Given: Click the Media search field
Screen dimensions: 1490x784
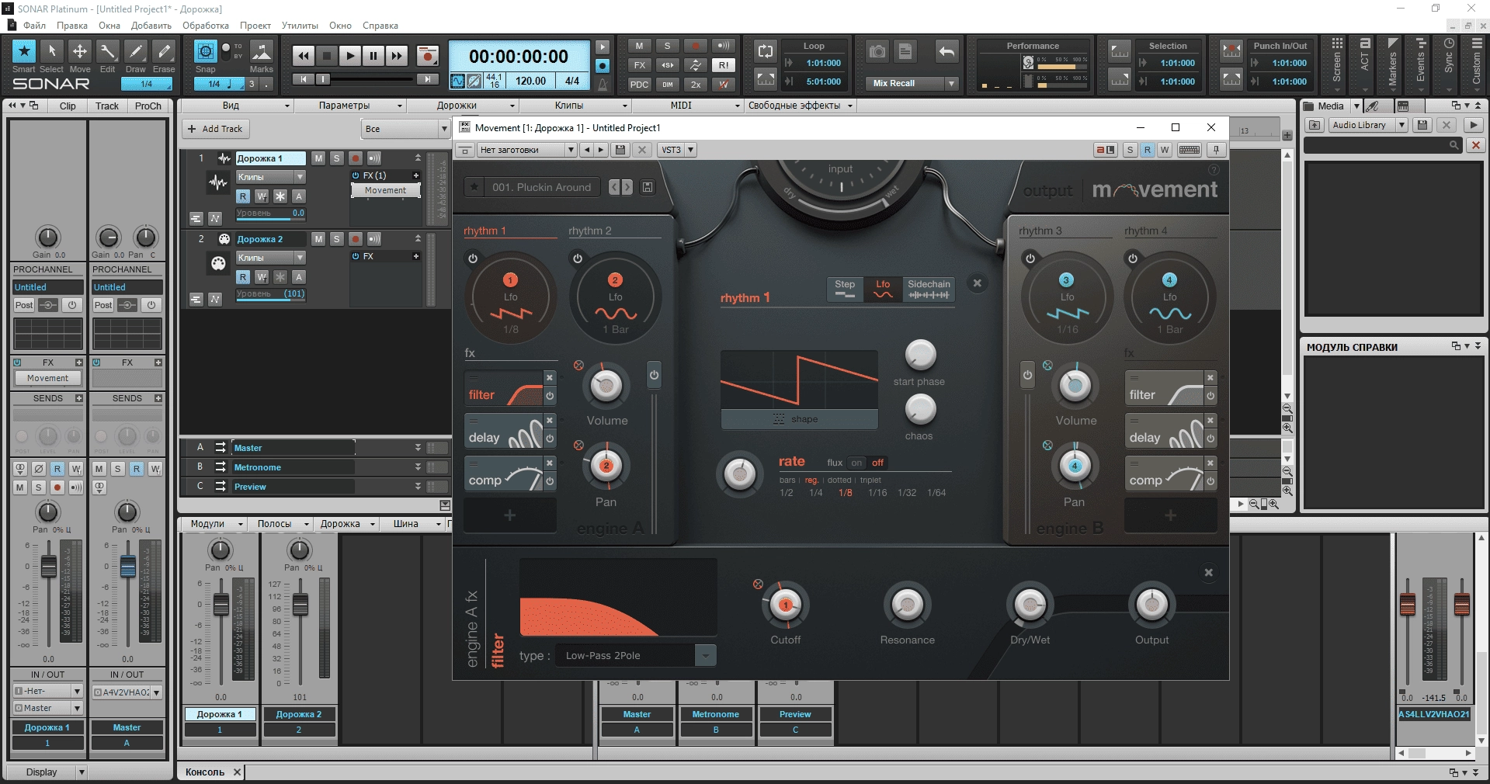Looking at the screenshot, I should [x=1382, y=145].
